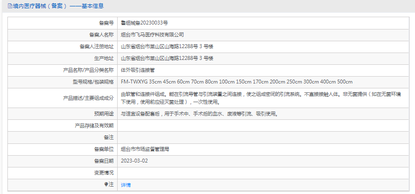Click the empty 变更情况 value cell
Screen dimensions: 415x194
pyautogui.click(x=263, y=173)
